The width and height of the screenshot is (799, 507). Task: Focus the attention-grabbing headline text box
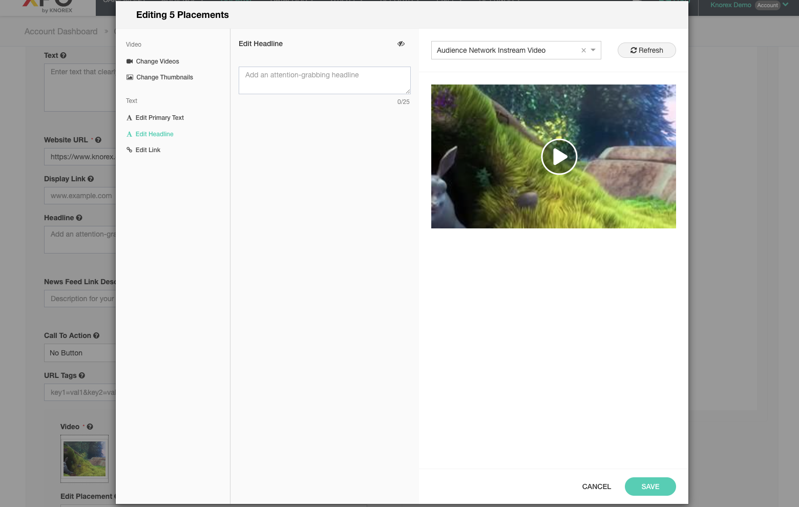click(324, 80)
